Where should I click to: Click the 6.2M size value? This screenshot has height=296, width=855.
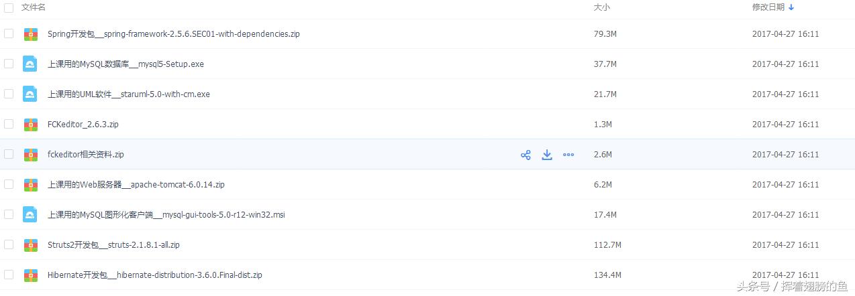point(603,185)
